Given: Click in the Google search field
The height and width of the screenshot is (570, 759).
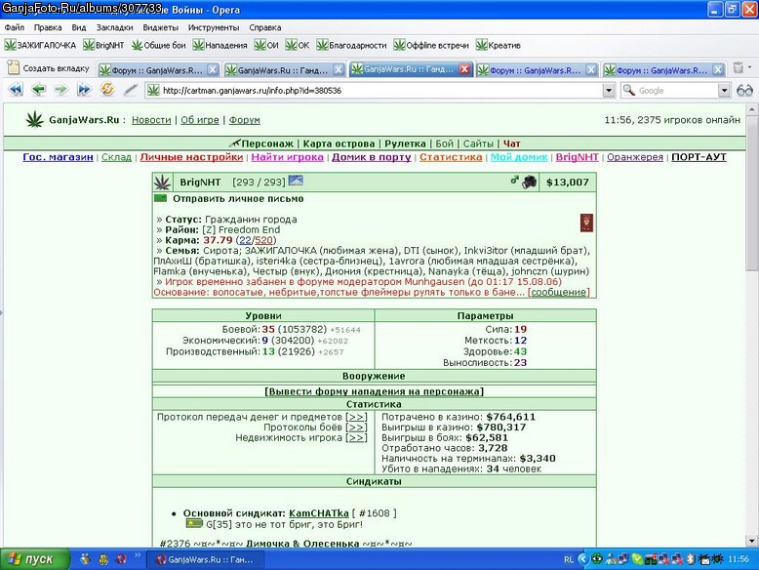Looking at the screenshot, I should click(677, 91).
